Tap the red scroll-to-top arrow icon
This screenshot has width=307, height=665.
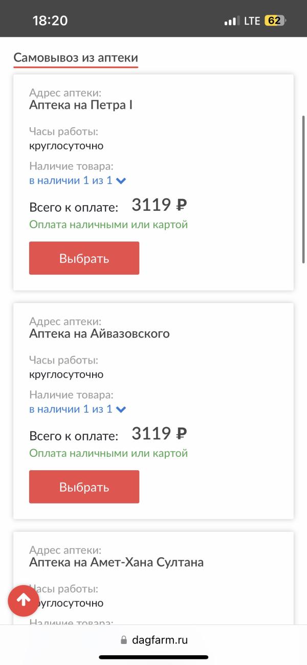[24, 600]
